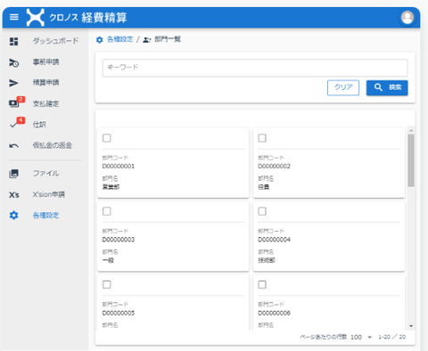This screenshot has height=351, width=428.
Task: Click the scrollbar up arrow
Action: coord(411,131)
